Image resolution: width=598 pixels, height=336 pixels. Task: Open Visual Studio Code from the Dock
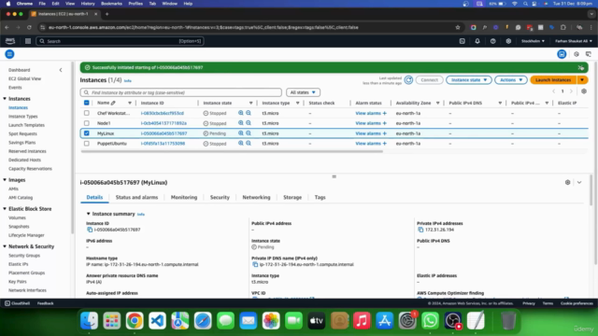pos(157,320)
